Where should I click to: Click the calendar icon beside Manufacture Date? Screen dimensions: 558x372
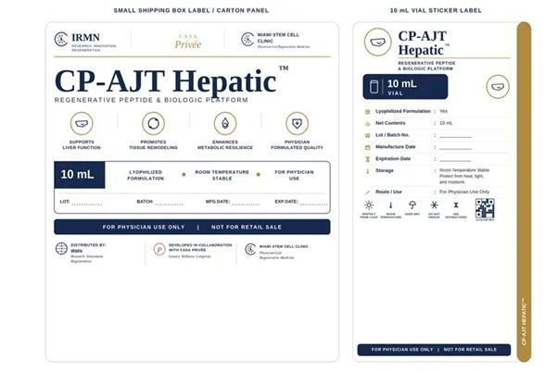tap(368, 147)
